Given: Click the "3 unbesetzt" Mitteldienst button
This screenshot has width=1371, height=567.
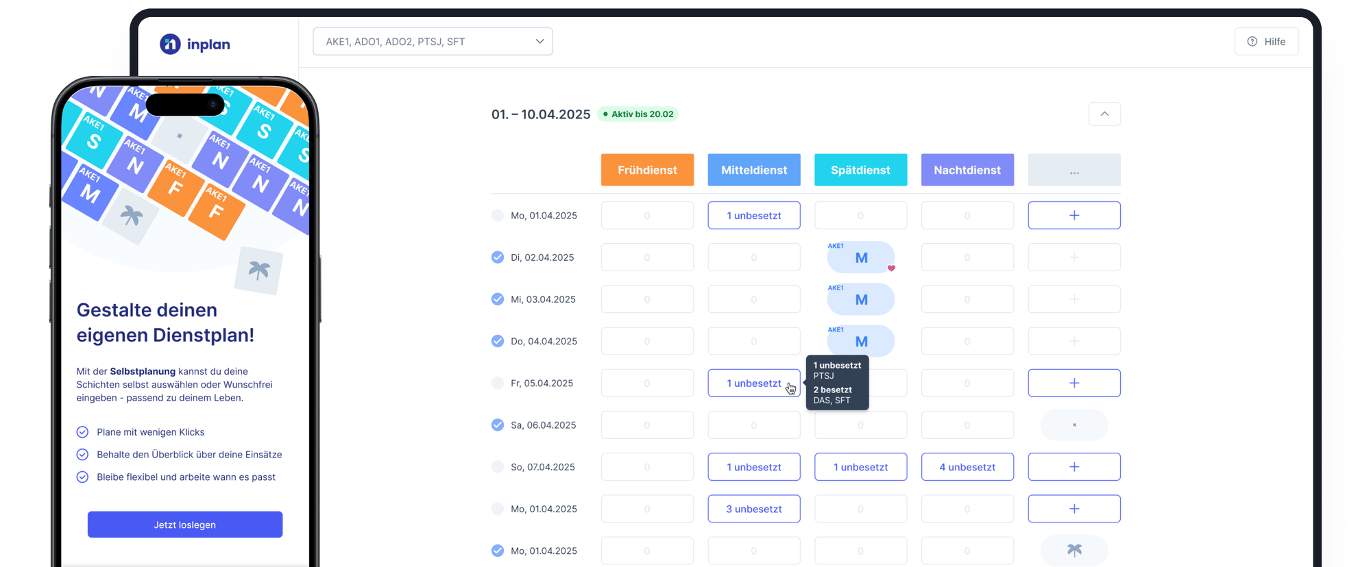Looking at the screenshot, I should [x=754, y=509].
